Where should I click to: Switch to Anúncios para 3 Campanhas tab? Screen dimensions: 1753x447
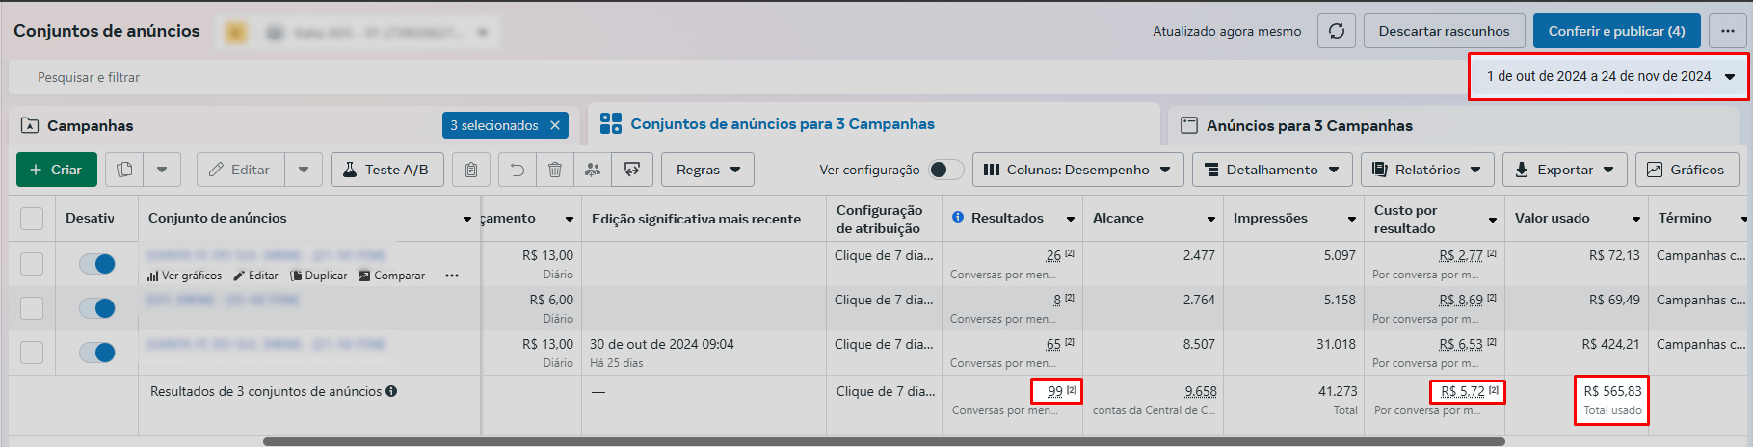pos(1309,125)
